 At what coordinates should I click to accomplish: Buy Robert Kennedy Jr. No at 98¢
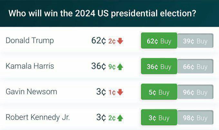click(x=195, y=117)
